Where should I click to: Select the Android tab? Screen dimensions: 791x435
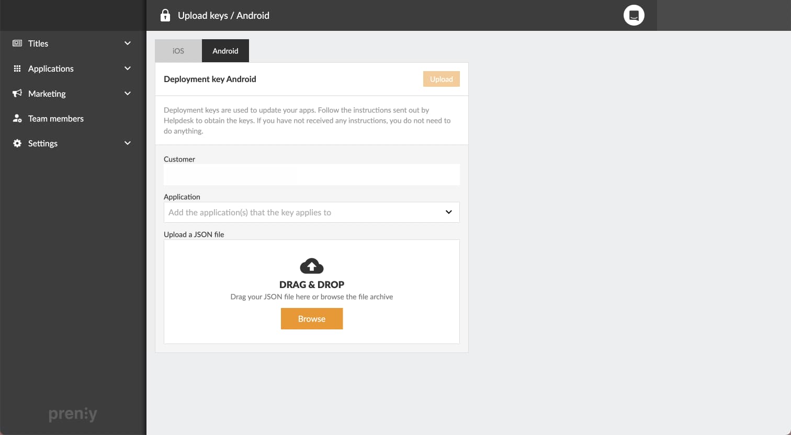click(x=225, y=51)
